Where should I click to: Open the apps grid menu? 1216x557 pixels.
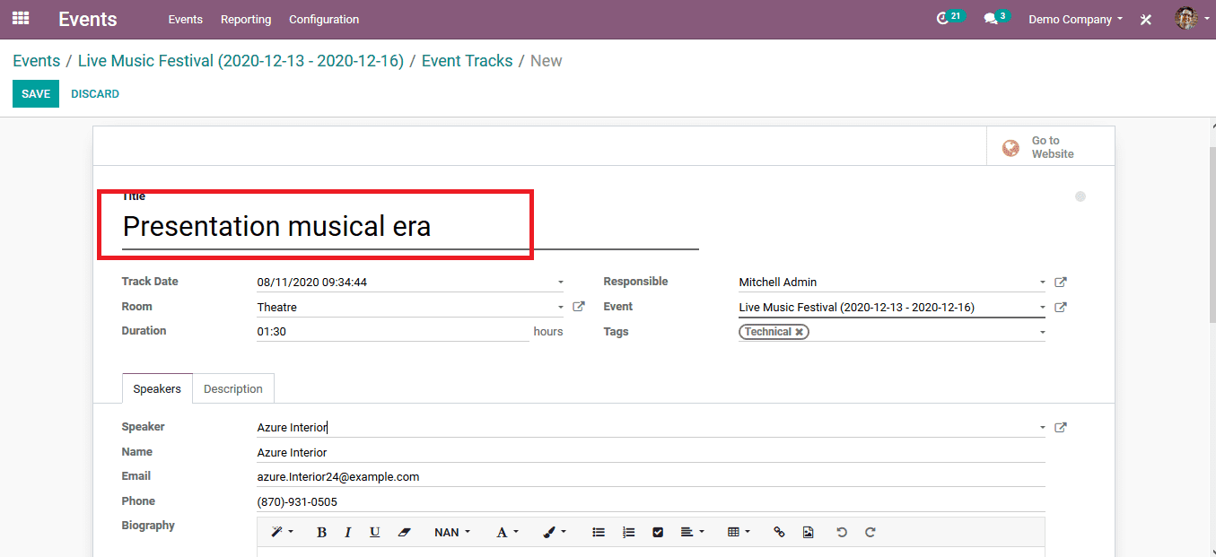[x=20, y=18]
